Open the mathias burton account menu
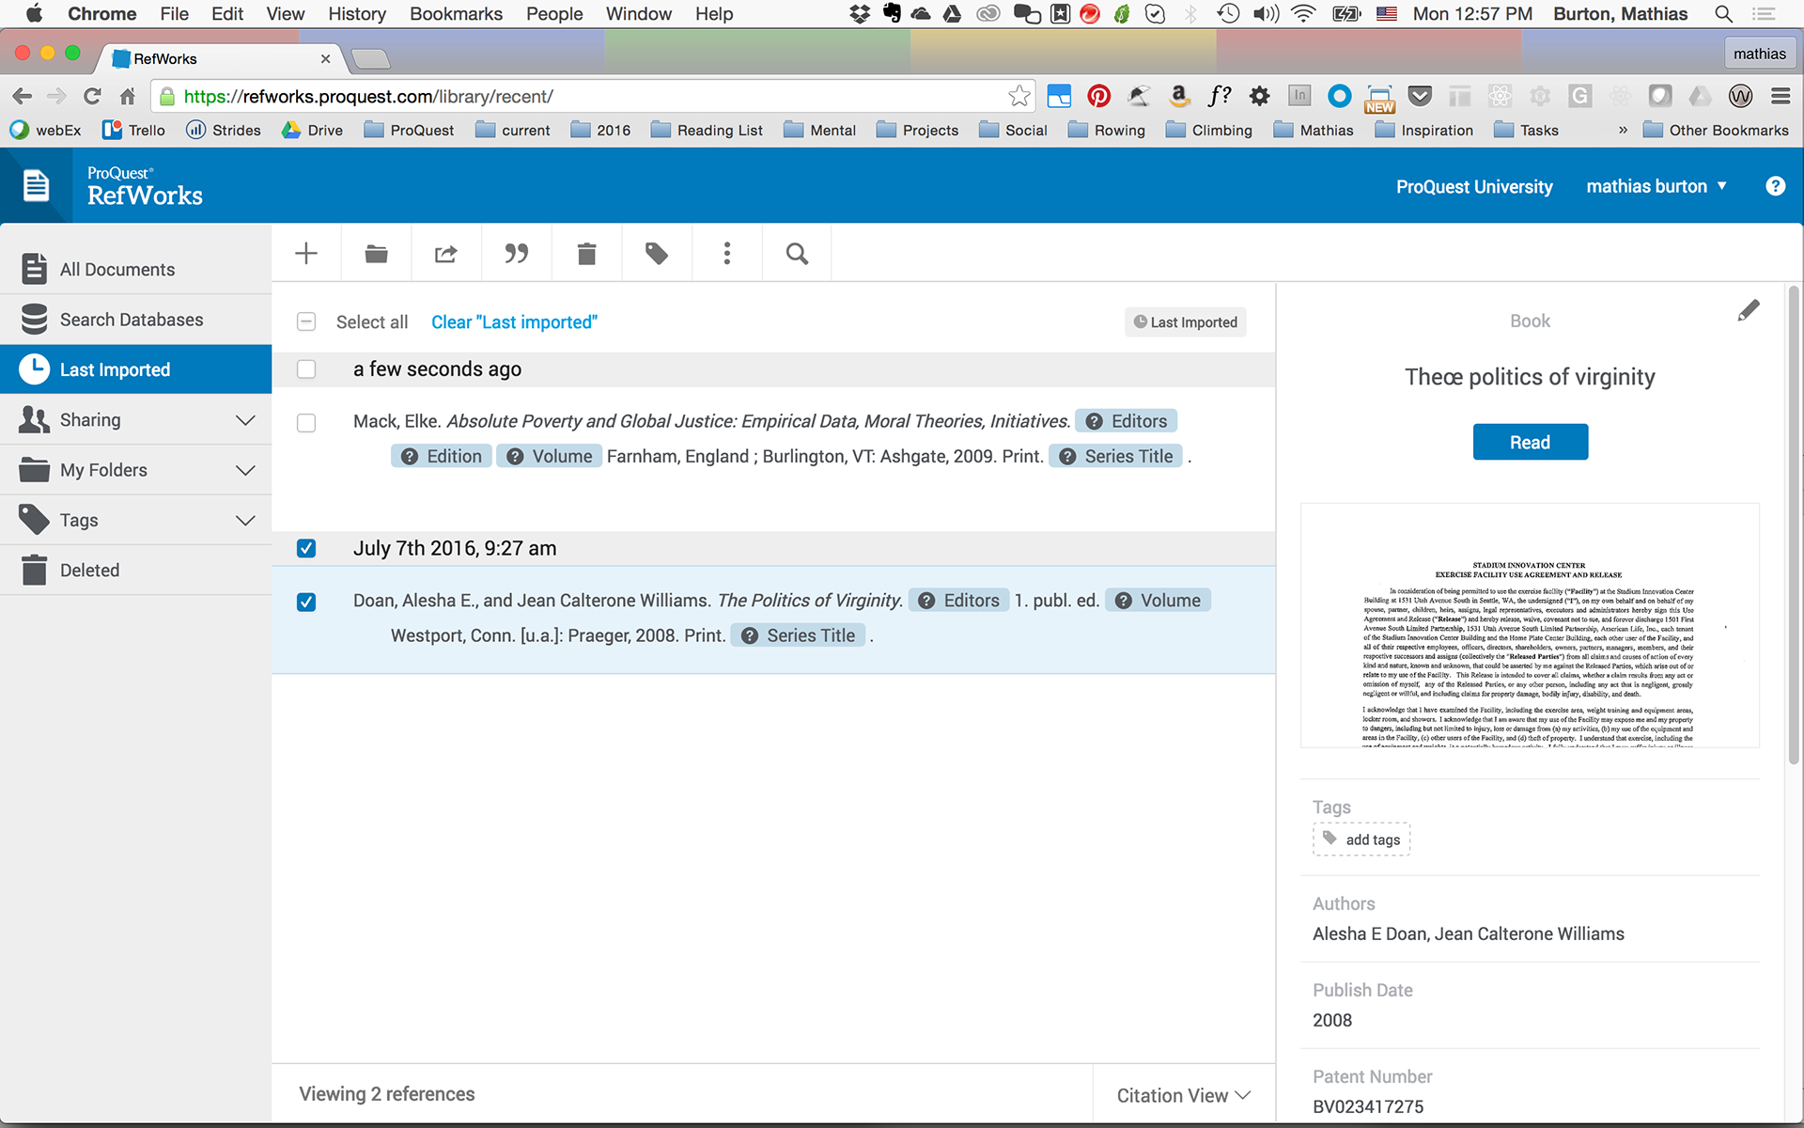This screenshot has height=1128, width=1804. (1656, 186)
